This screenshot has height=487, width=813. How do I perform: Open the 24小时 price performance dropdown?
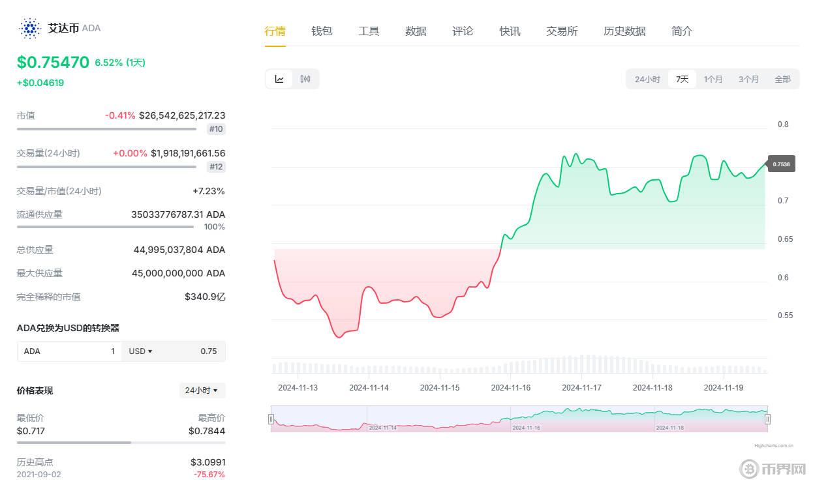coord(202,391)
